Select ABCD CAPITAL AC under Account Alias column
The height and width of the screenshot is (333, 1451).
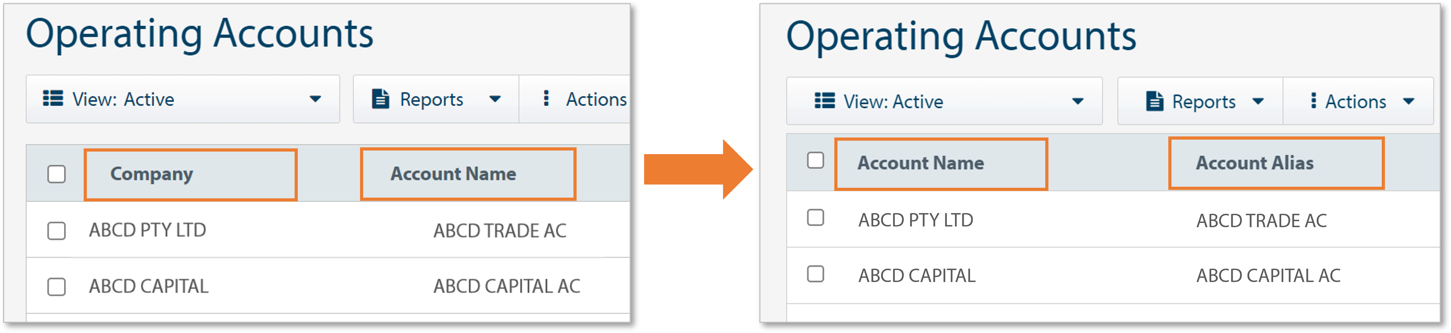(x=1269, y=276)
